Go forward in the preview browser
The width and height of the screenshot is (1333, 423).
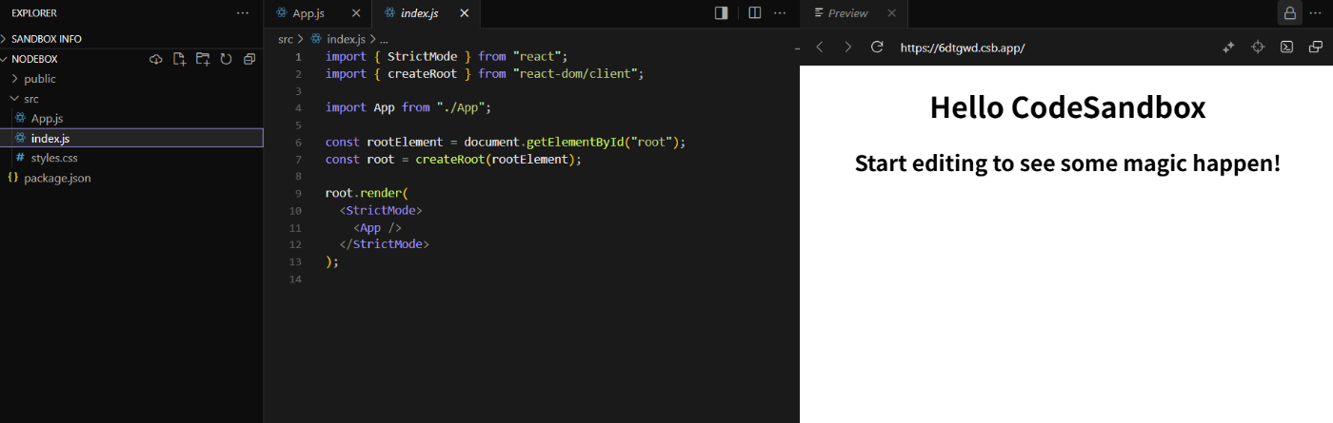[848, 47]
